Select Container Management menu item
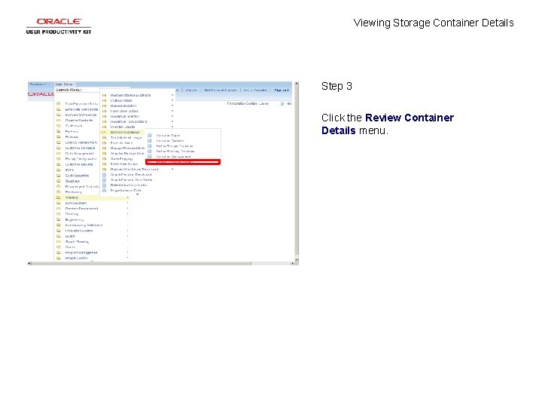The image size is (542, 407). [x=174, y=157]
